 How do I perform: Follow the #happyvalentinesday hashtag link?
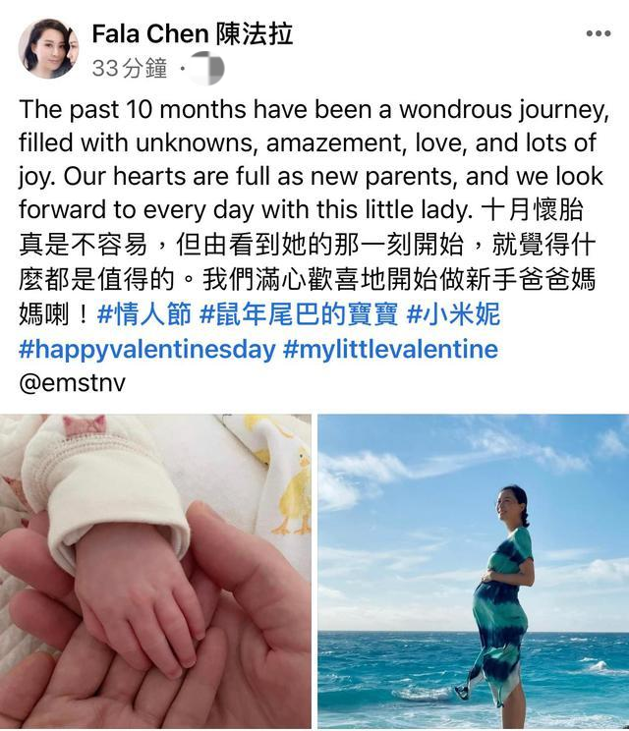coord(147,349)
